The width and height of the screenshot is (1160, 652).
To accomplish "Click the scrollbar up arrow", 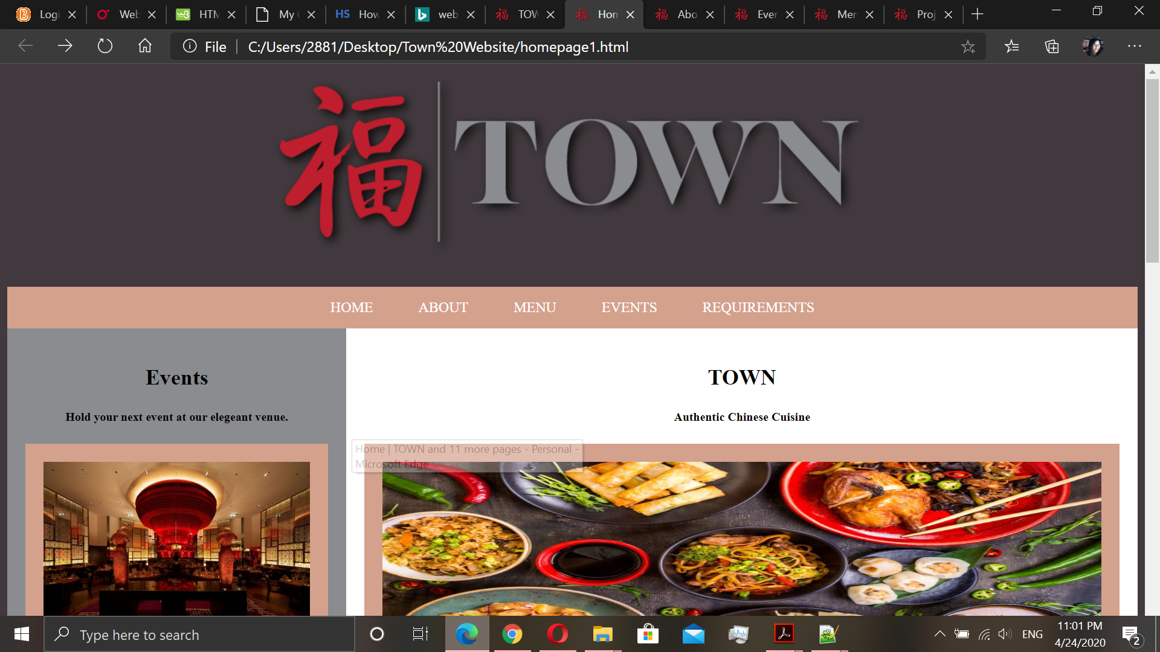I will (x=1152, y=71).
